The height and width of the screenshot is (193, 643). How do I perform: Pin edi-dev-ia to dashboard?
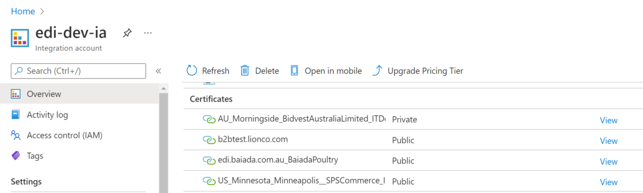127,33
